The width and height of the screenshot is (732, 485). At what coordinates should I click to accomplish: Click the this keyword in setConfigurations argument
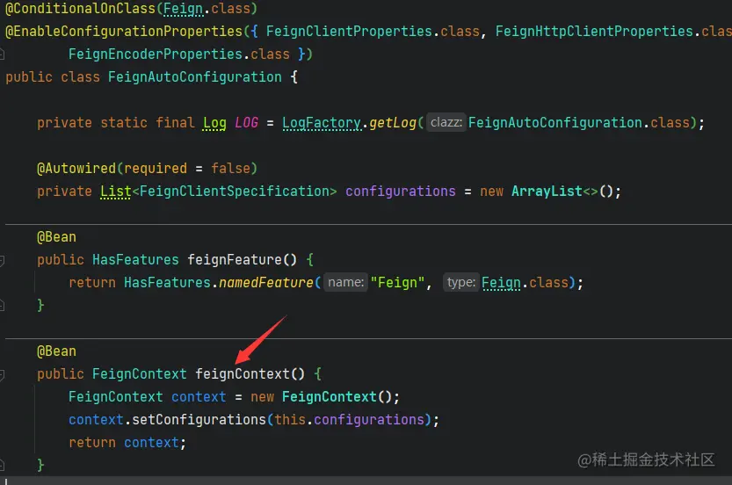pos(290,420)
